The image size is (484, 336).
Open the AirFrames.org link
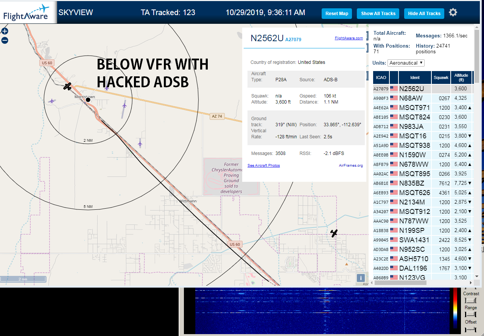(351, 166)
